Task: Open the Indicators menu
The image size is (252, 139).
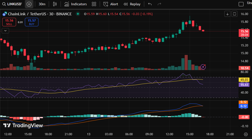Action: [x=76, y=4]
